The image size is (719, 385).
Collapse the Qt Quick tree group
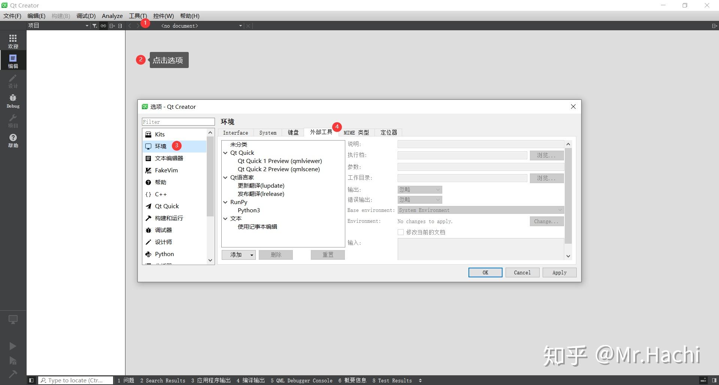tap(225, 153)
